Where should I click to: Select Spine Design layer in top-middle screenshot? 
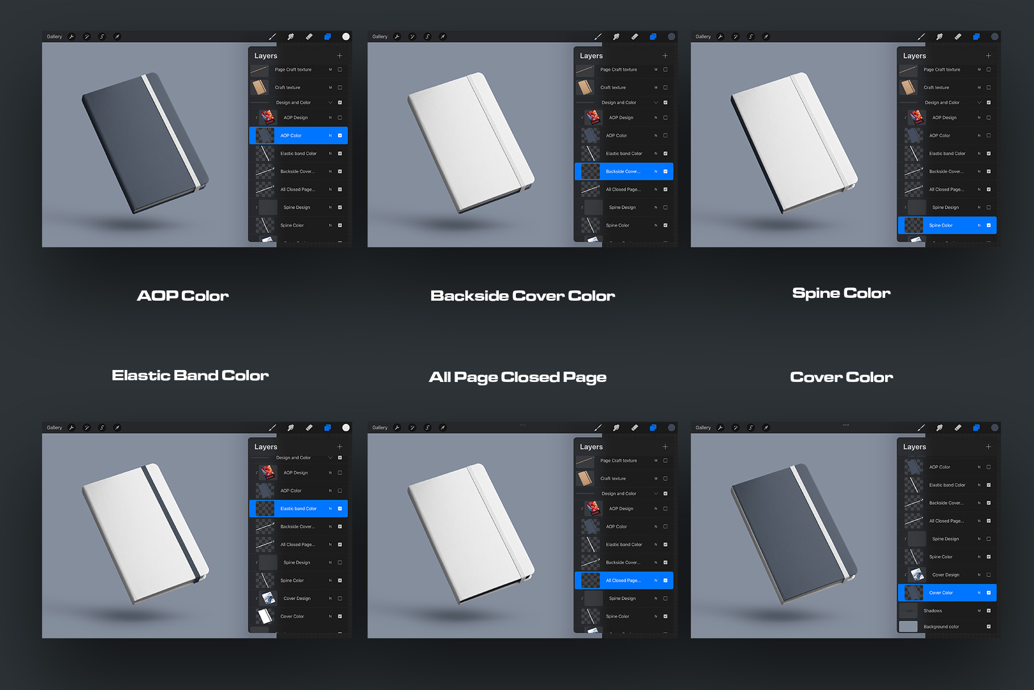click(x=624, y=207)
